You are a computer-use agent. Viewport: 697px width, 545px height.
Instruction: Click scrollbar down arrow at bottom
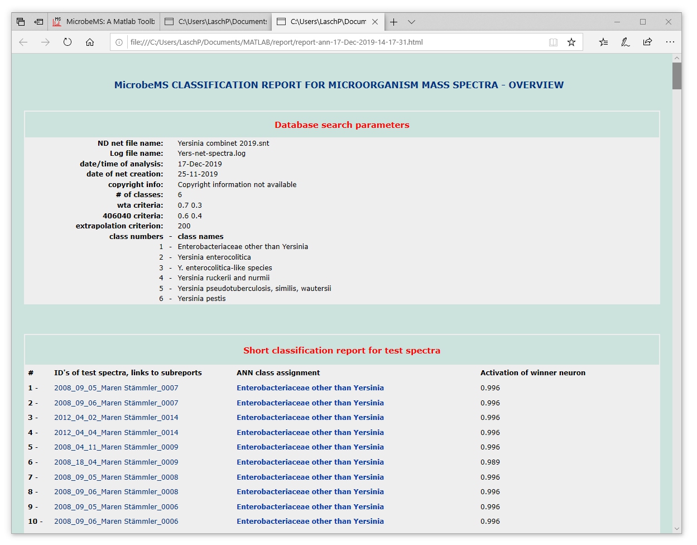coord(677,528)
